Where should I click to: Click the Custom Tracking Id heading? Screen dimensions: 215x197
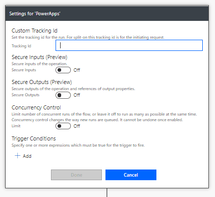click(35, 31)
